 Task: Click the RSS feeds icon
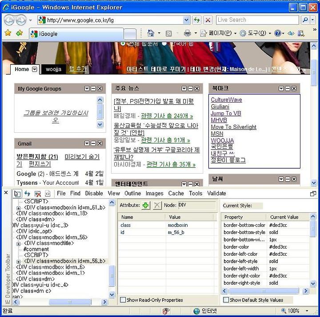coord(168,33)
